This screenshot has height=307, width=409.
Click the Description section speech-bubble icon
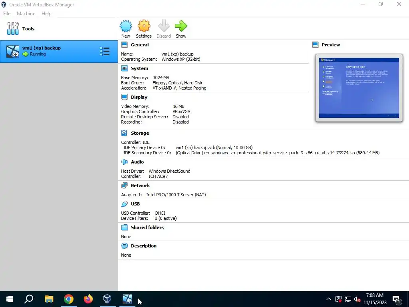pyautogui.click(x=125, y=246)
